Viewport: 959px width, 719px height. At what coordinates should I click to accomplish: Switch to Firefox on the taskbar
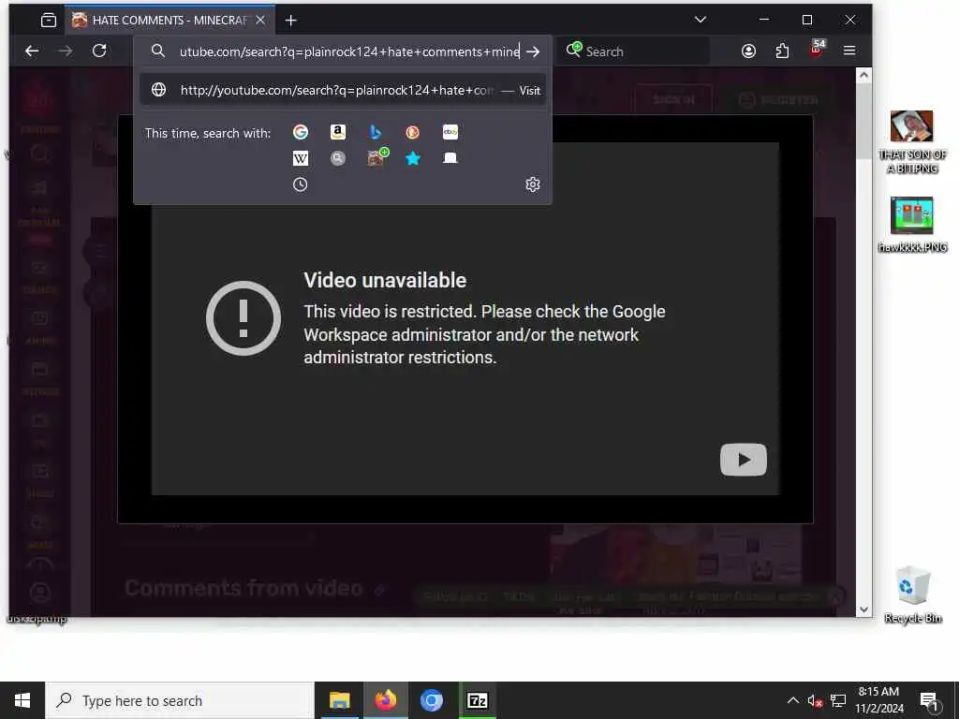(x=385, y=700)
